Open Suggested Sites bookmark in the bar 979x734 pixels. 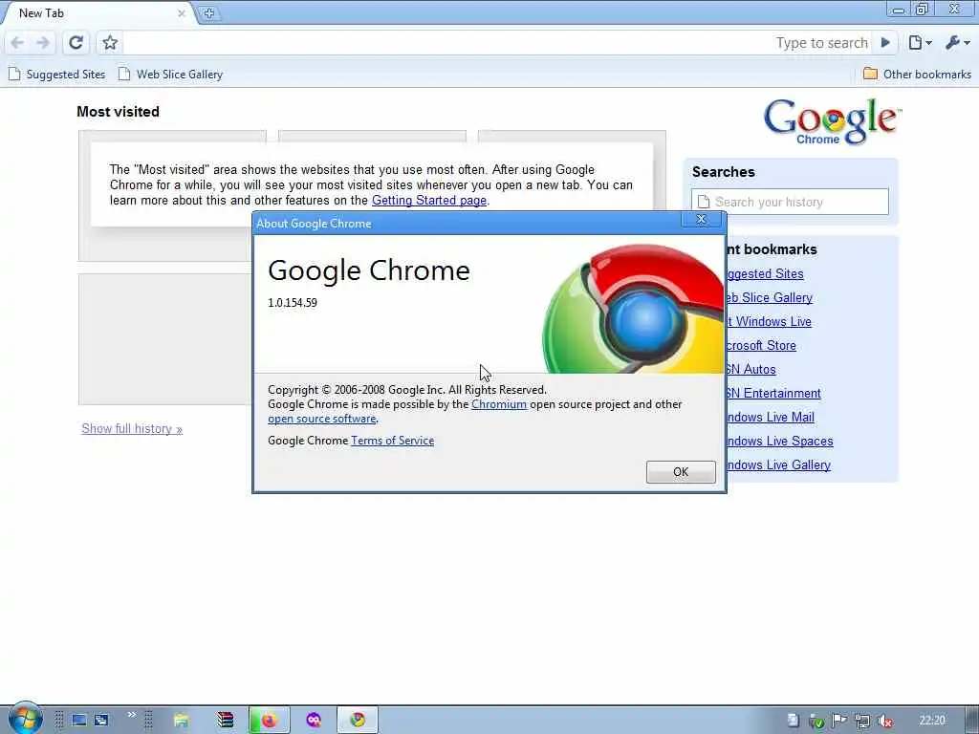coord(56,75)
